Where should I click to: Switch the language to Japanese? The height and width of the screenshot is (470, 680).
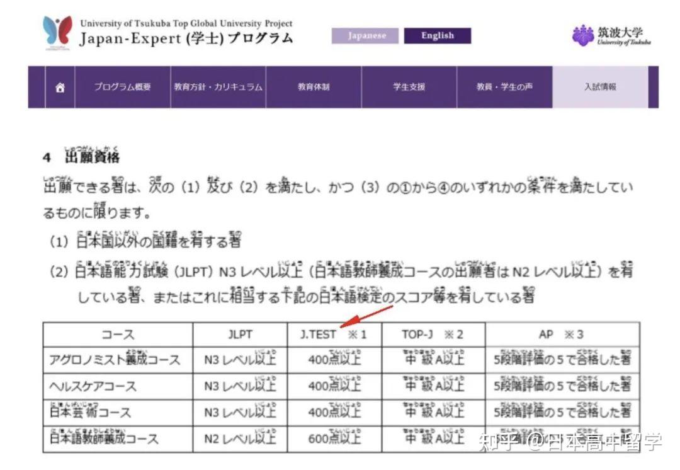click(x=365, y=35)
